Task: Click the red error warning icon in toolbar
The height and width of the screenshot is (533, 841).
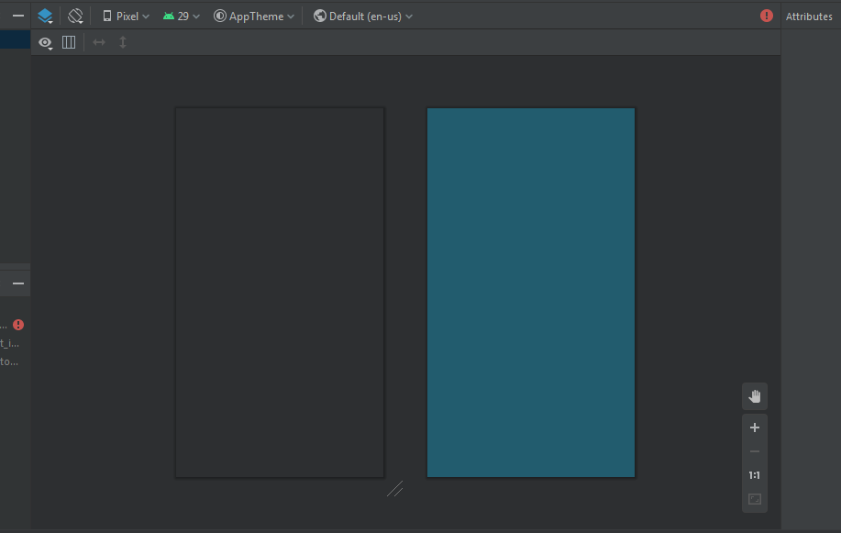Action: [767, 17]
